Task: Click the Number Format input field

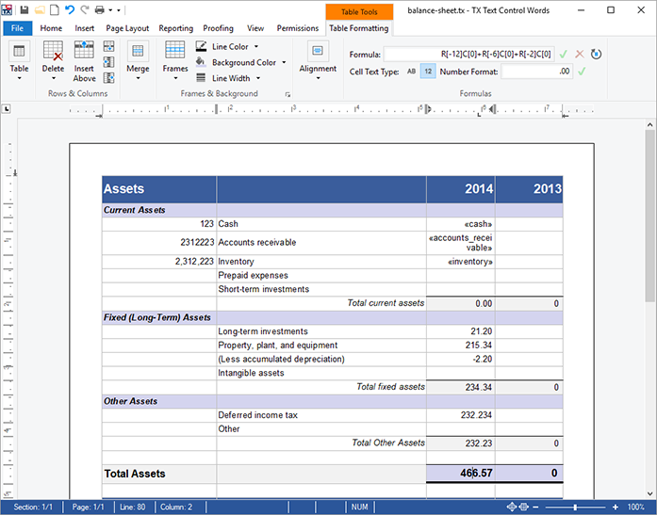Action: click(536, 72)
